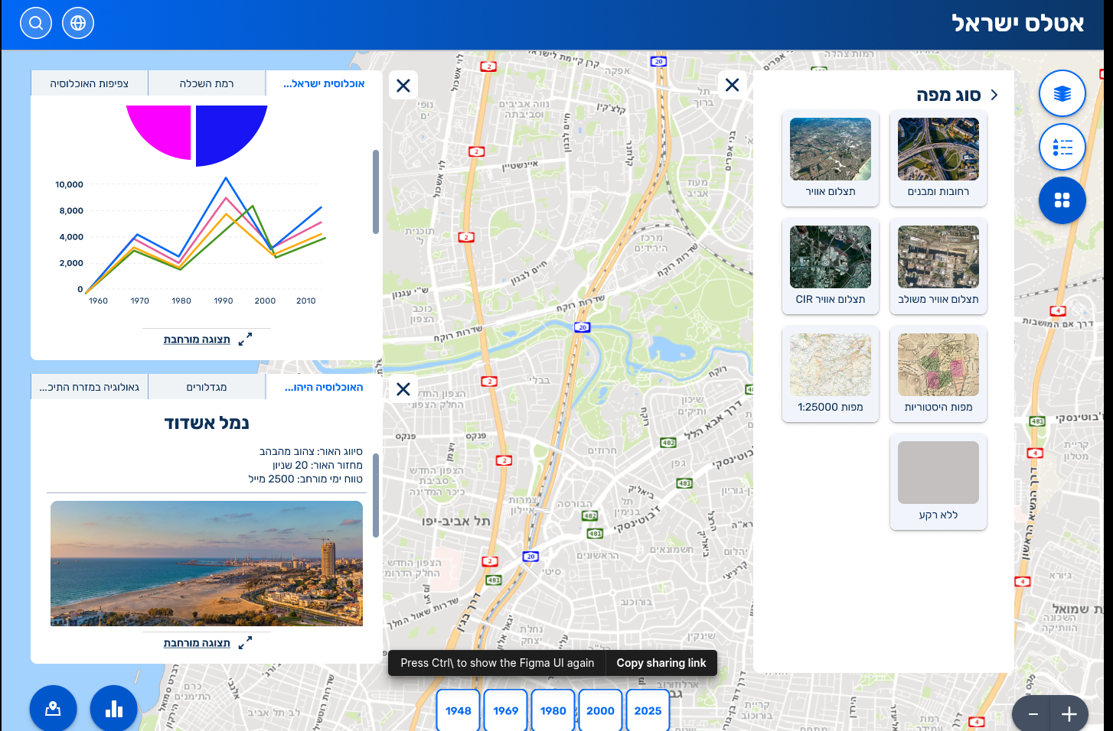Click the map location pin icon
The image size is (1113, 731).
[x=53, y=708]
